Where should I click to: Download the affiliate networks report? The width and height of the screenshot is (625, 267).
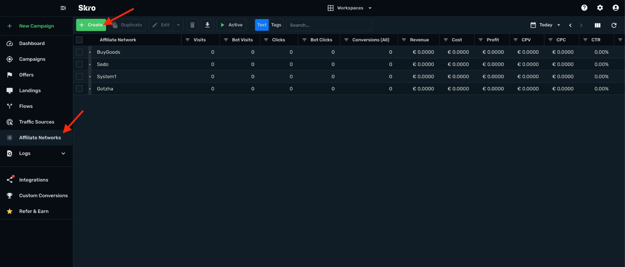point(207,25)
